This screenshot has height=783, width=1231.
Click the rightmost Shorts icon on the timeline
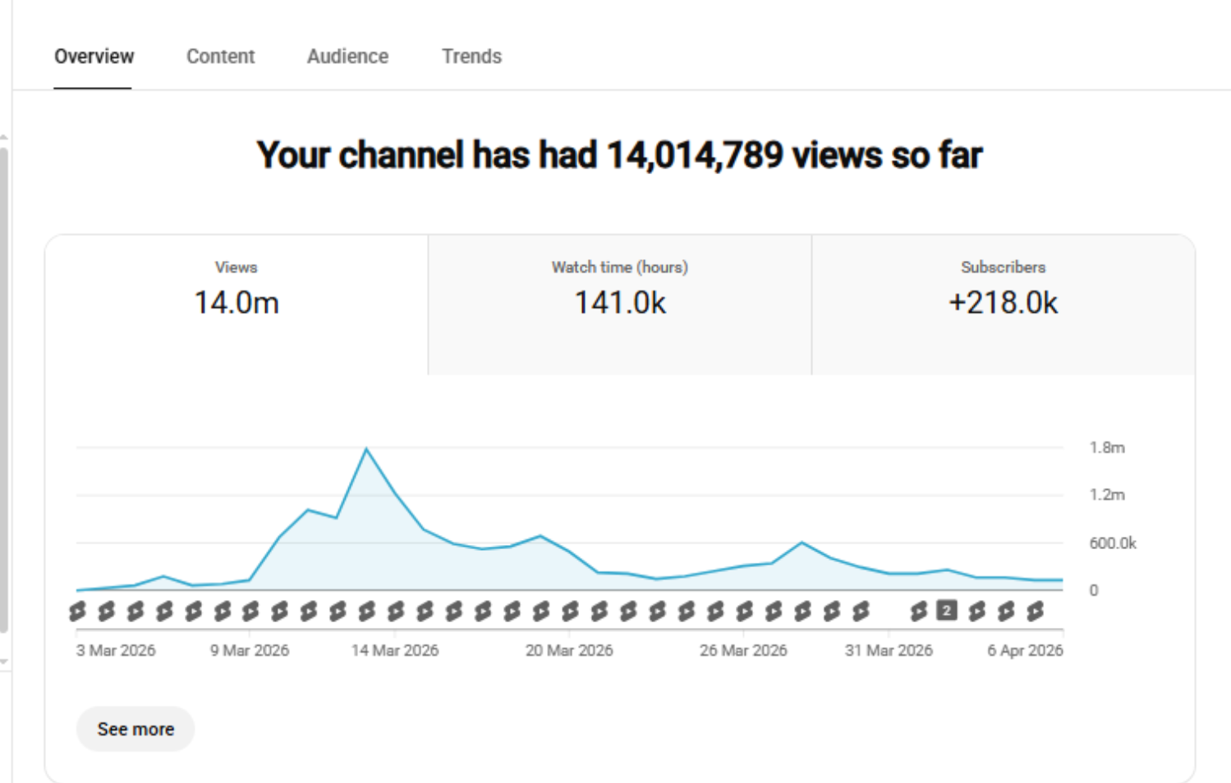click(x=1036, y=611)
